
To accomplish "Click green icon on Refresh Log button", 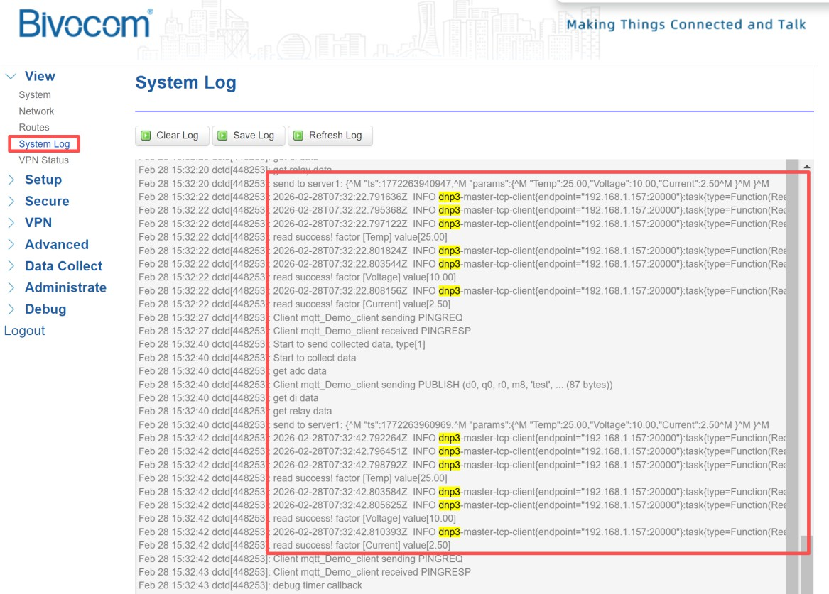I will [298, 136].
